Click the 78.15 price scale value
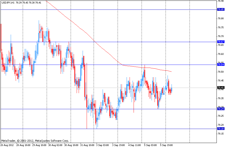This screenshot has width=226, height=147. click(x=220, y=134)
